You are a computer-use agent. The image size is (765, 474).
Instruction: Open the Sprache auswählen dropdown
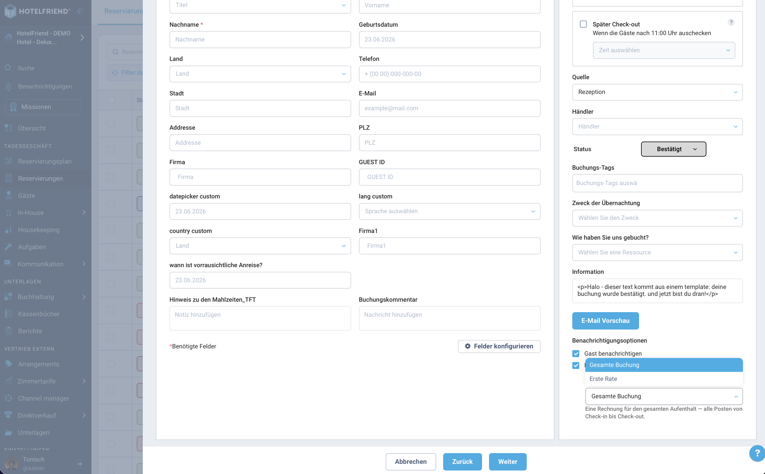[450, 211]
